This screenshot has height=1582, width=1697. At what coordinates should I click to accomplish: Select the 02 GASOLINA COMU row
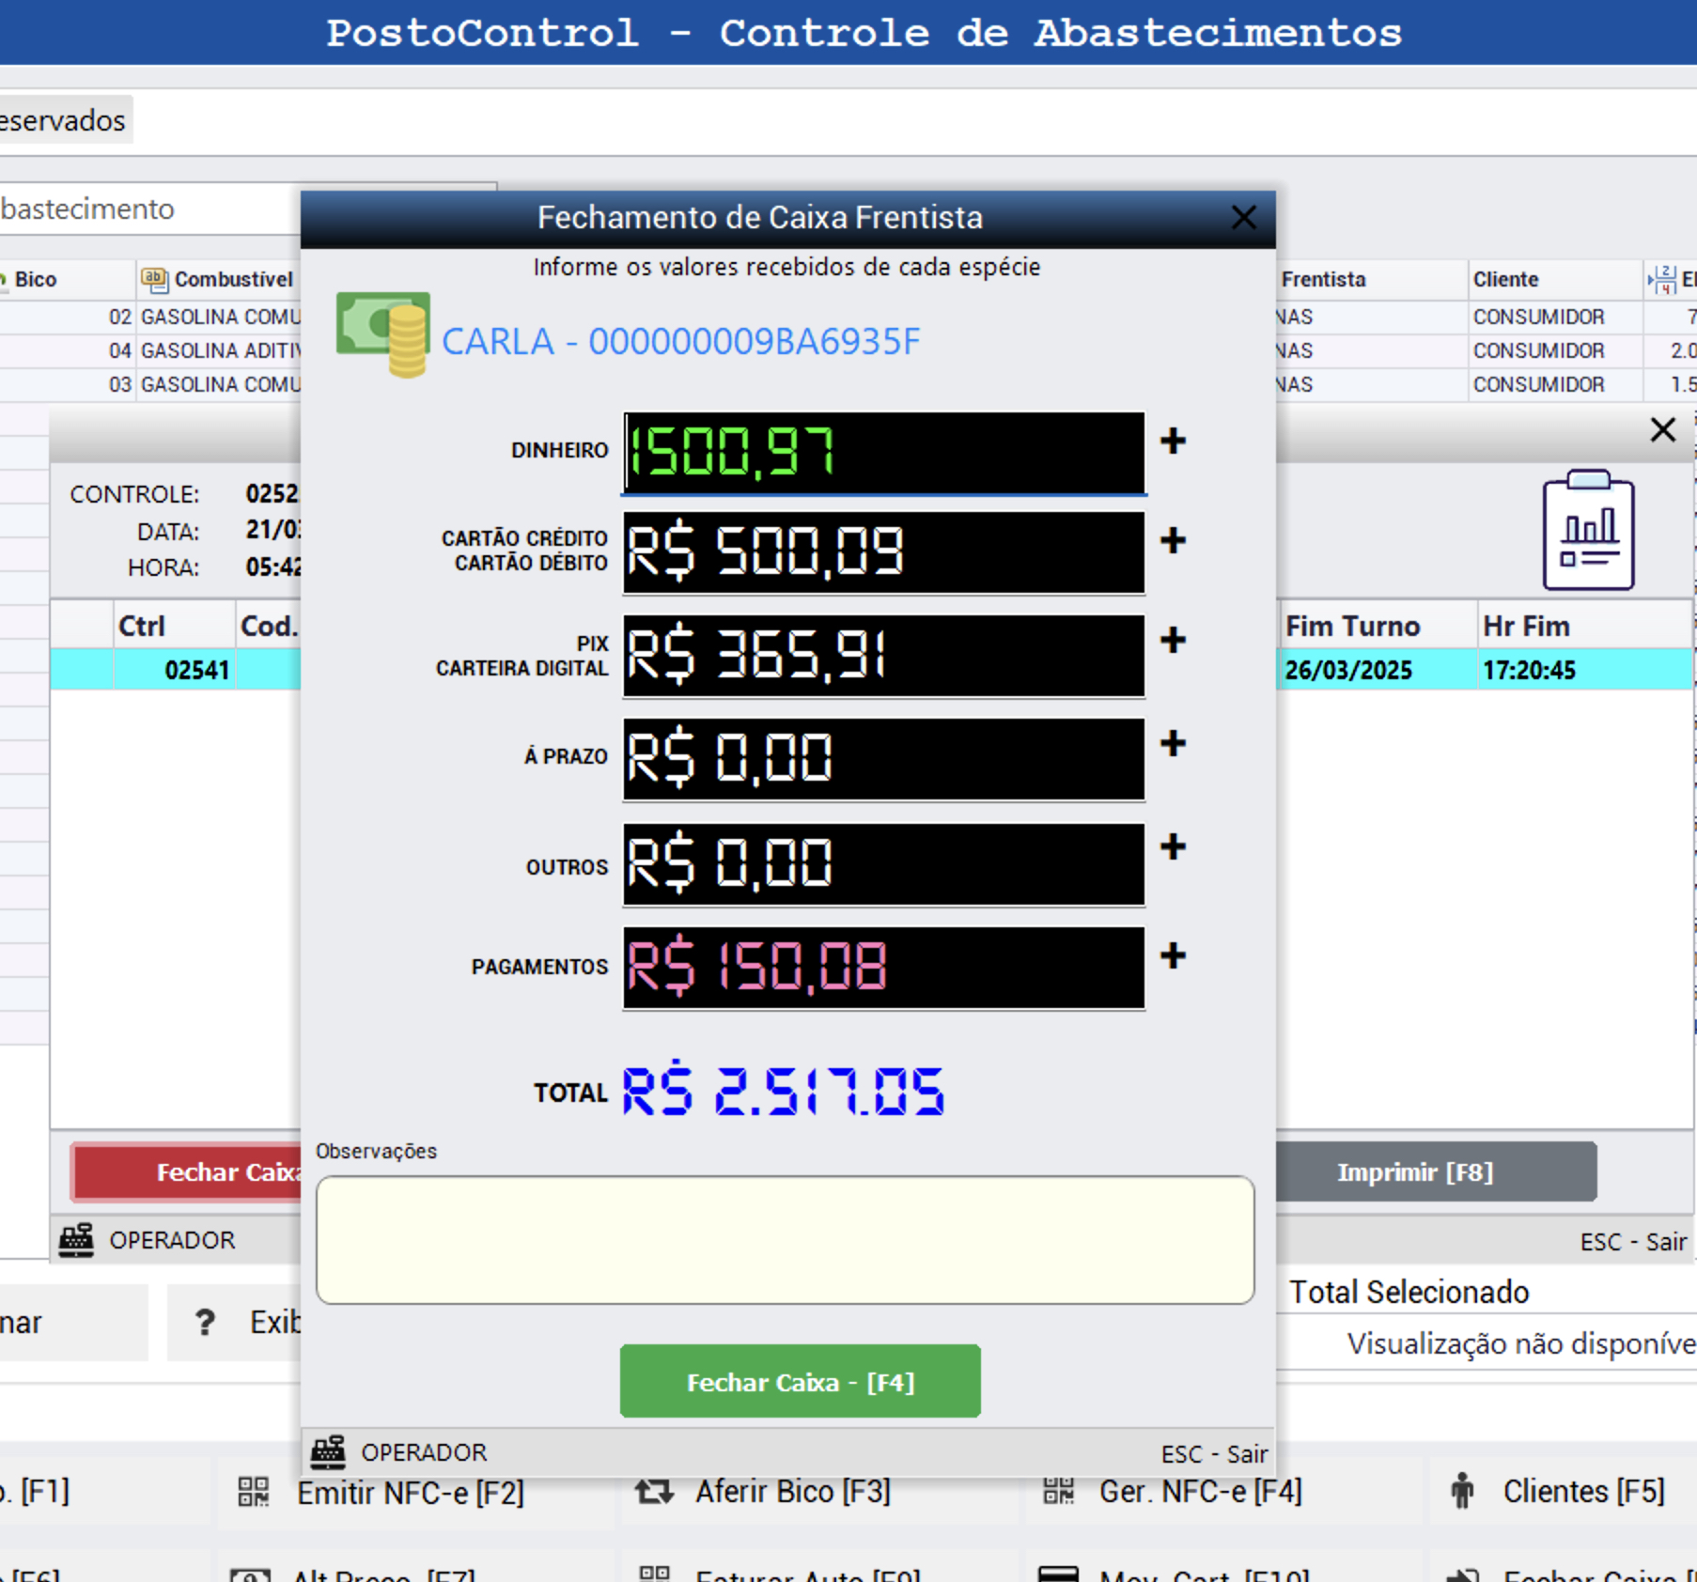150,318
